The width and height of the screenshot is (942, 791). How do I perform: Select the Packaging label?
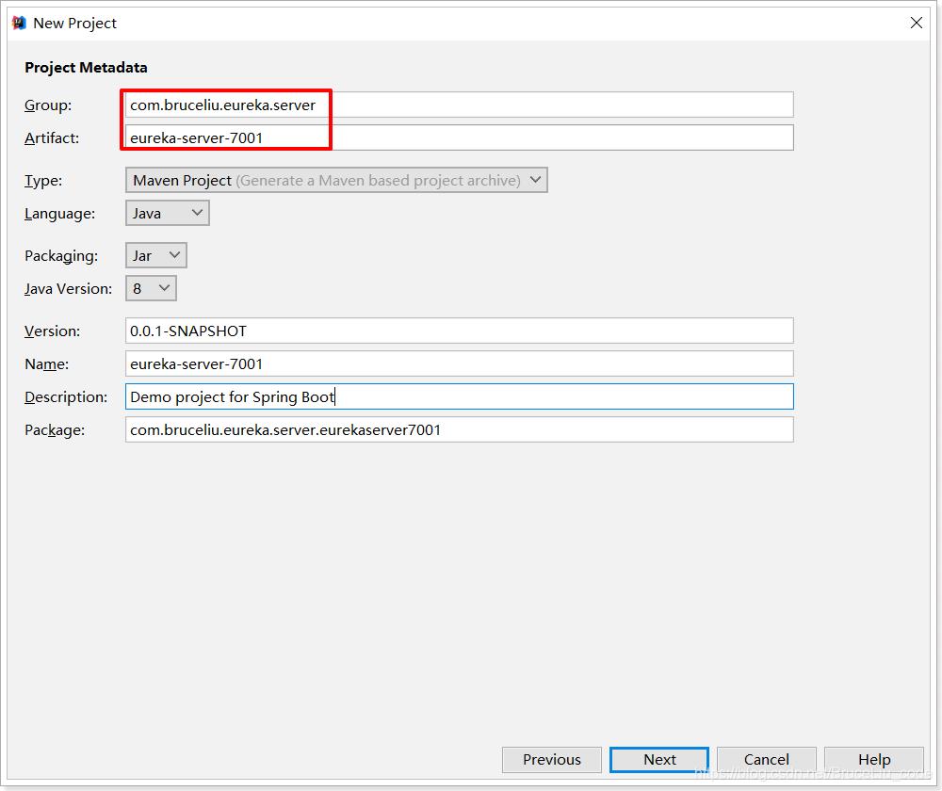pos(61,256)
